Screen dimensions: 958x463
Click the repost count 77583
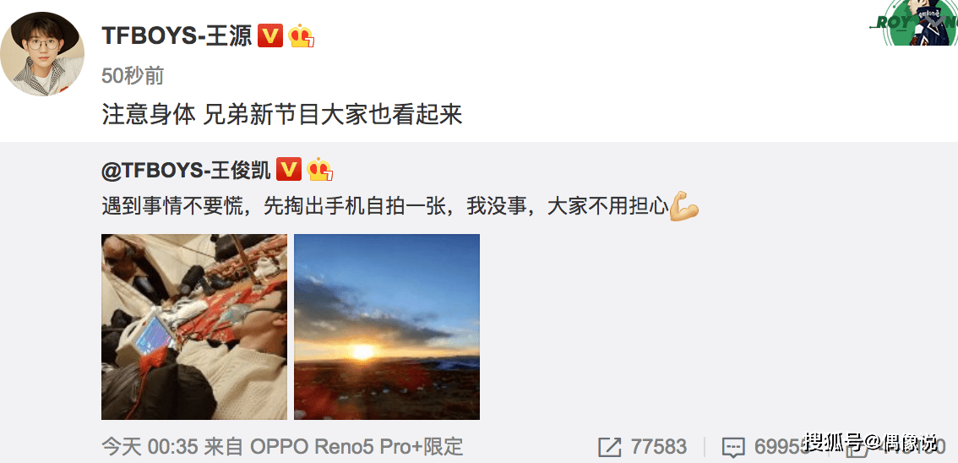point(659,448)
